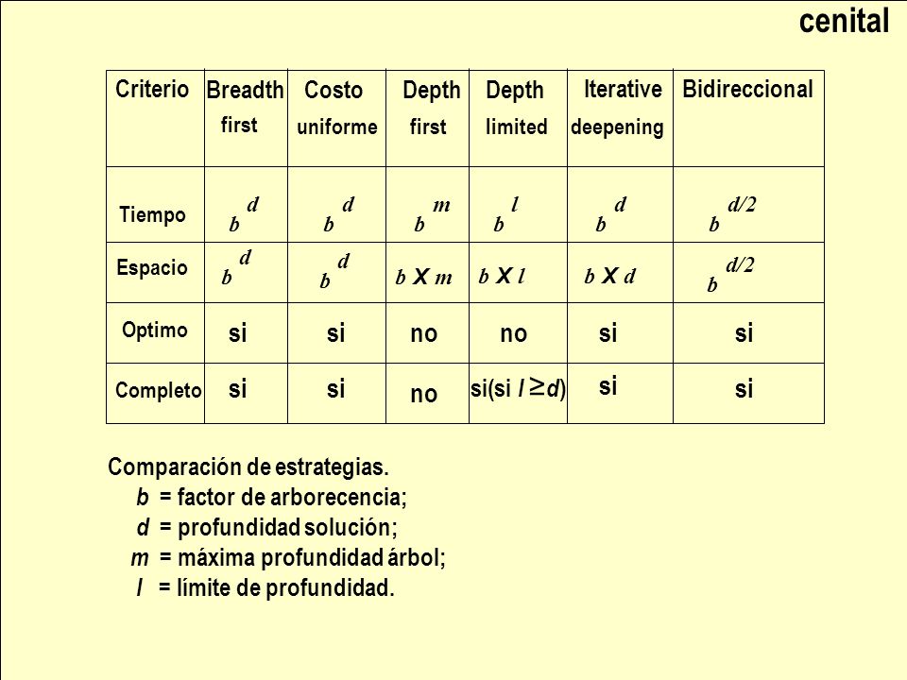Screen dimensions: 907x680
Task: Click the 'm = máxima profundidad árbol' line
Action: pos(288,558)
